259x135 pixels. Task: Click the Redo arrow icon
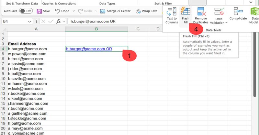80,11
